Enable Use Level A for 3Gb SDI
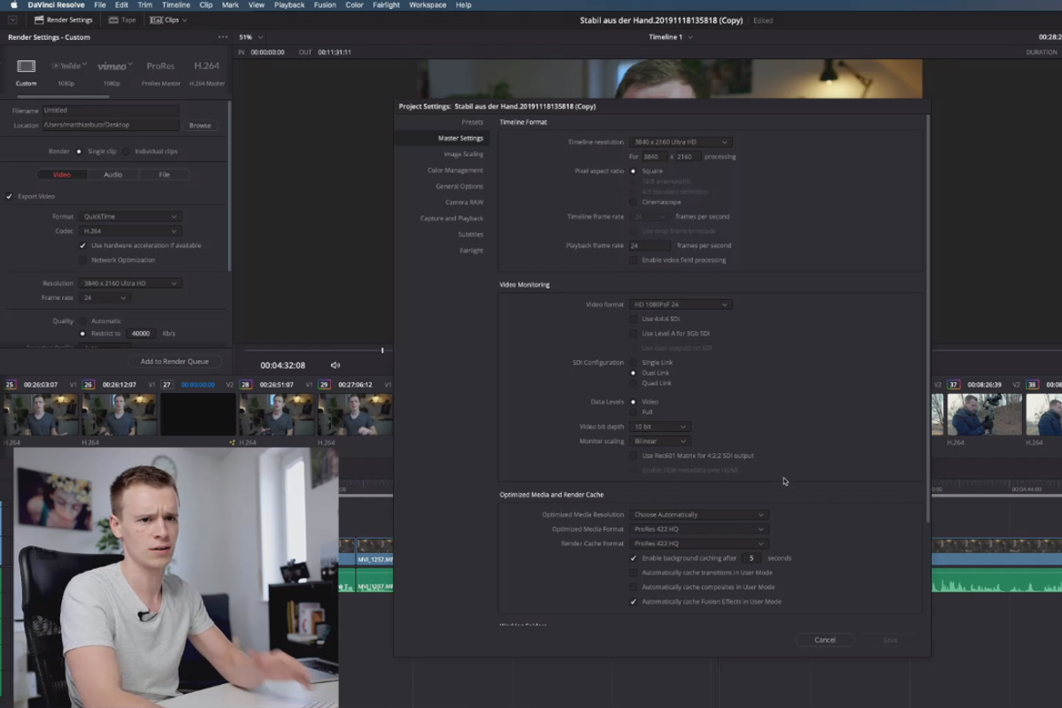Screen dimensions: 1062x708 click(633, 334)
